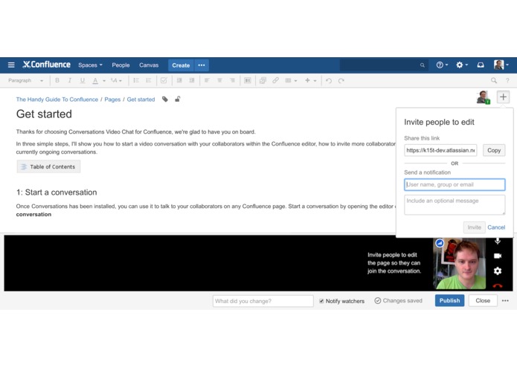
Task: Redo the last edit
Action: [x=341, y=80]
